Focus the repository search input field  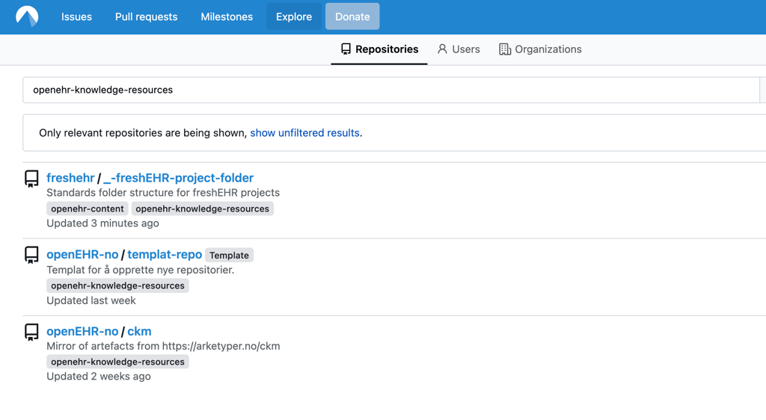[x=389, y=90]
